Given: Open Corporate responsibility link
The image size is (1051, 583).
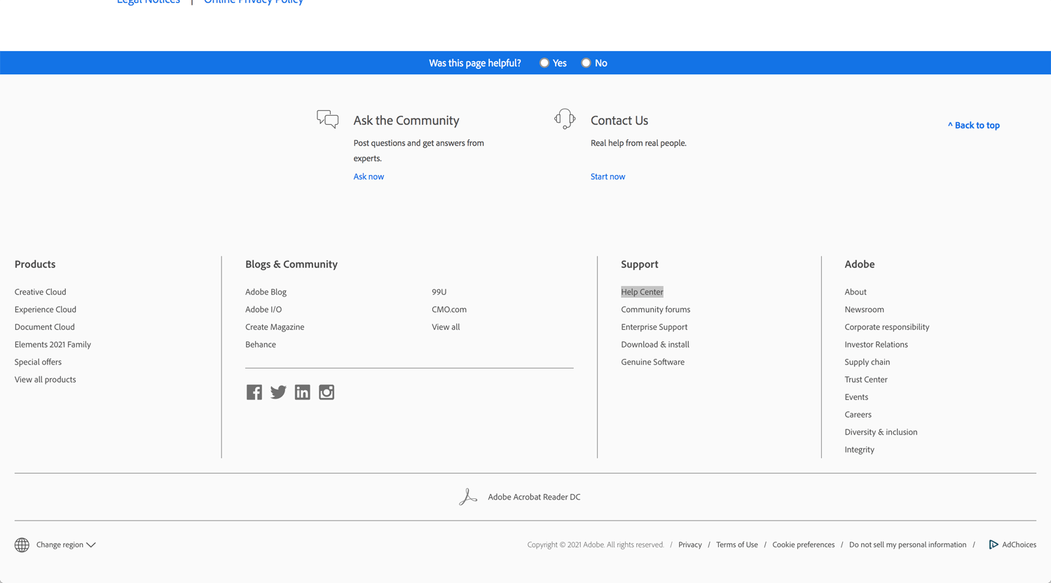Looking at the screenshot, I should tap(887, 327).
